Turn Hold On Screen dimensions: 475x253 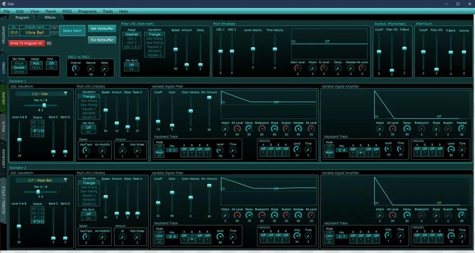[51, 67]
